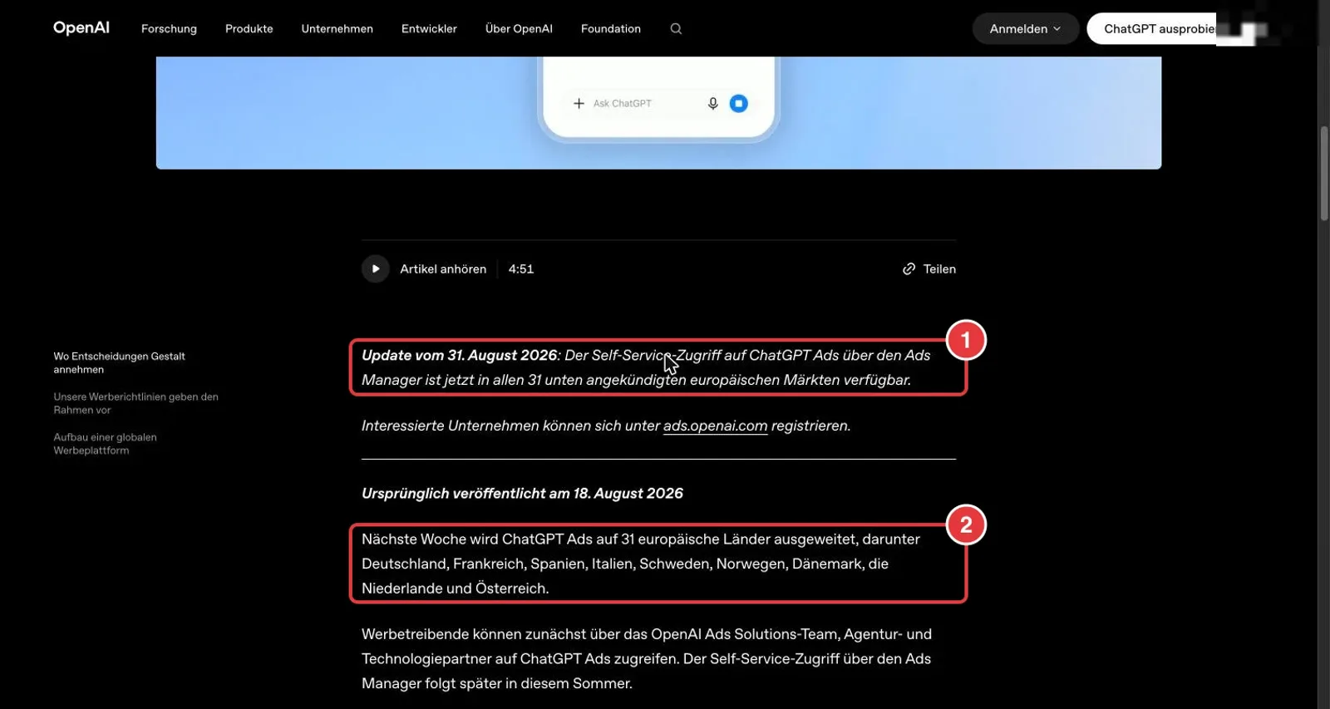Open the Forschung menu

click(169, 28)
